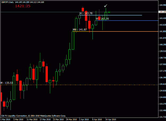Select the tall green candle rising to 141.87
The image size is (166, 121).
[73, 41]
